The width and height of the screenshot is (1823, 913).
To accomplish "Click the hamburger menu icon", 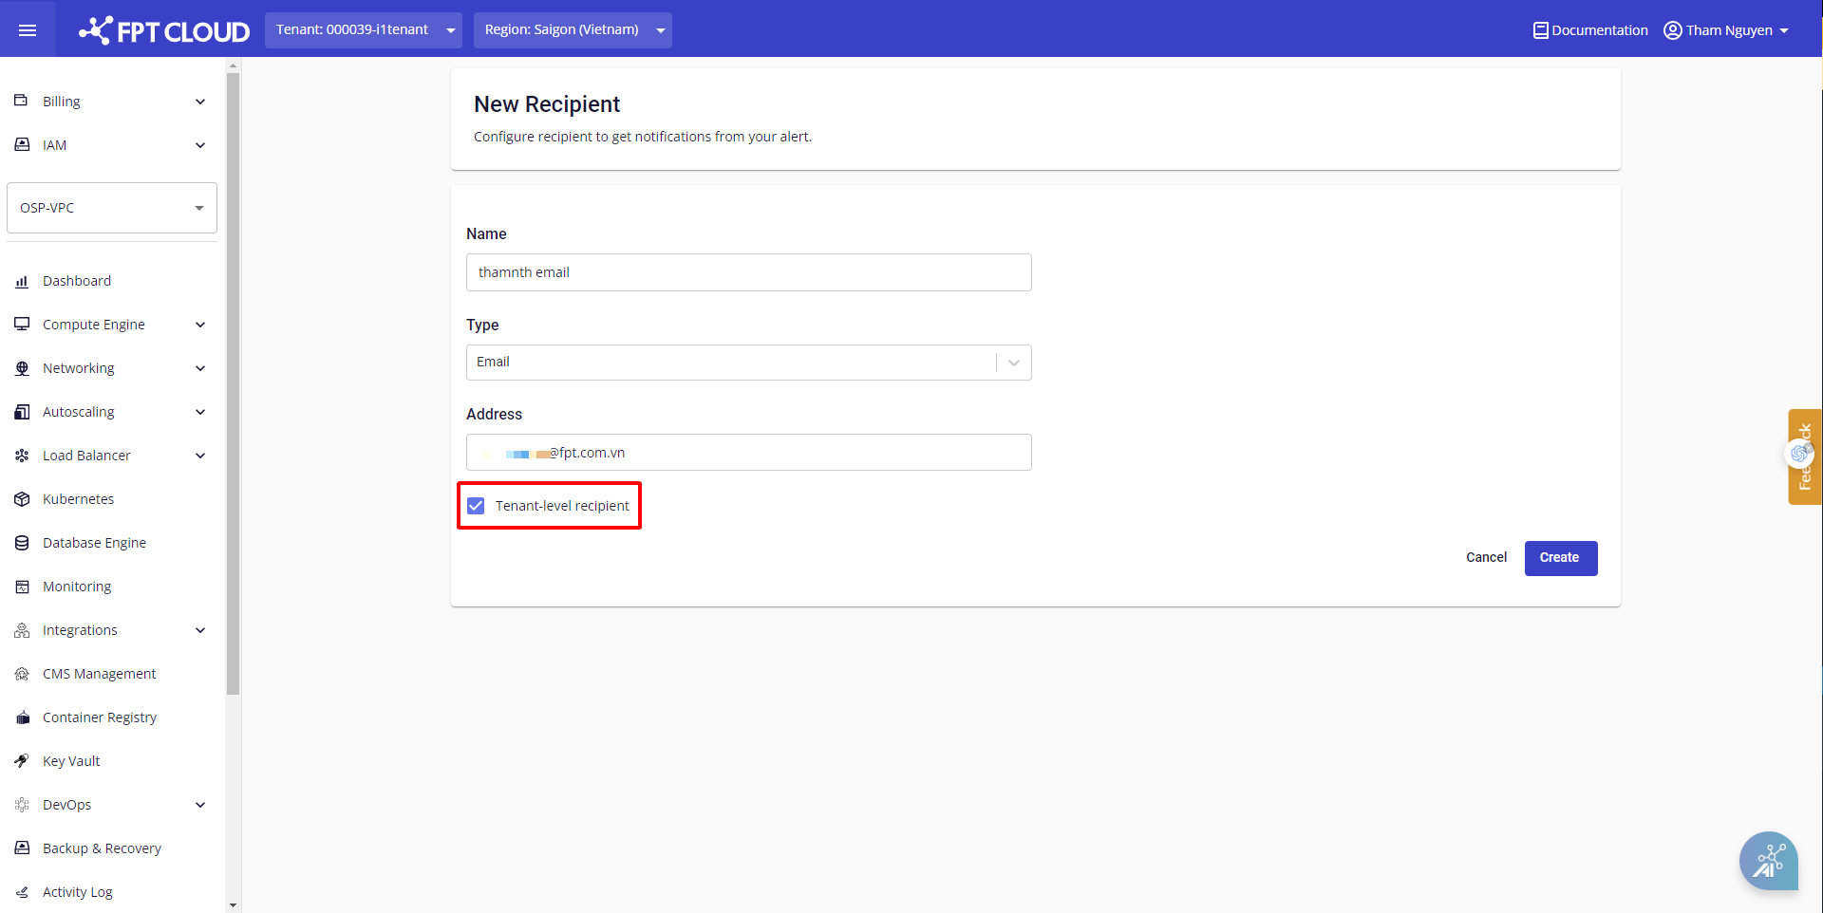I will click(x=28, y=30).
